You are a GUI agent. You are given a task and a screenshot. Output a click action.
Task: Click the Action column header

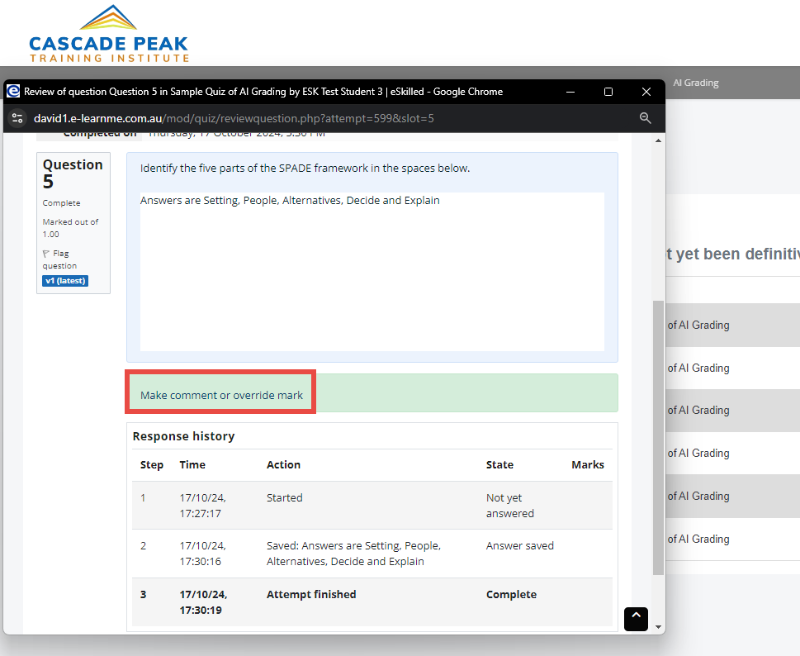click(x=284, y=464)
